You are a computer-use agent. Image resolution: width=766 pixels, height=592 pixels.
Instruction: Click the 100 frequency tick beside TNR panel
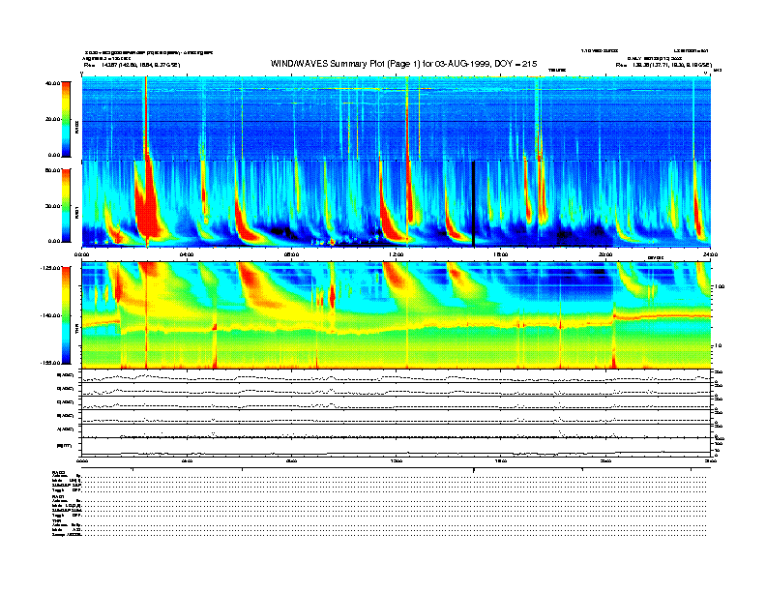pyautogui.click(x=720, y=286)
